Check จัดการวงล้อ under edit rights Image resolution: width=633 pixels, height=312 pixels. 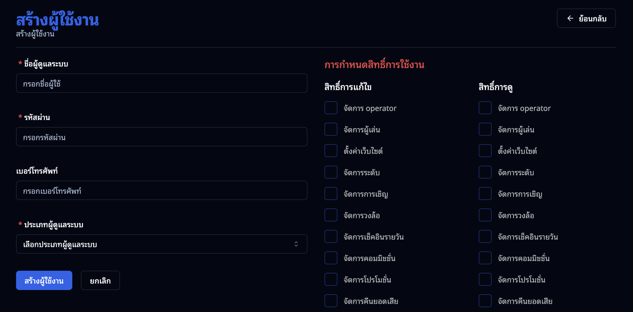point(331,215)
